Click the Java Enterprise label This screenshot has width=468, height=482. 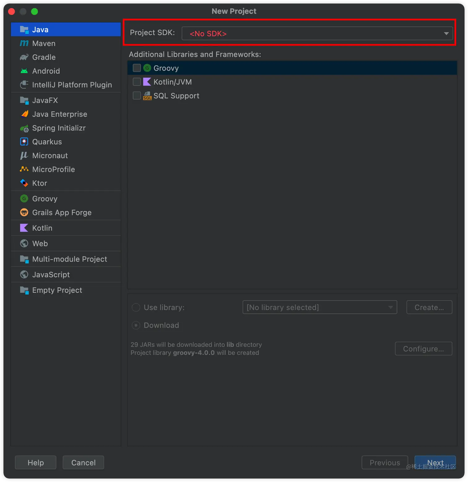click(60, 114)
